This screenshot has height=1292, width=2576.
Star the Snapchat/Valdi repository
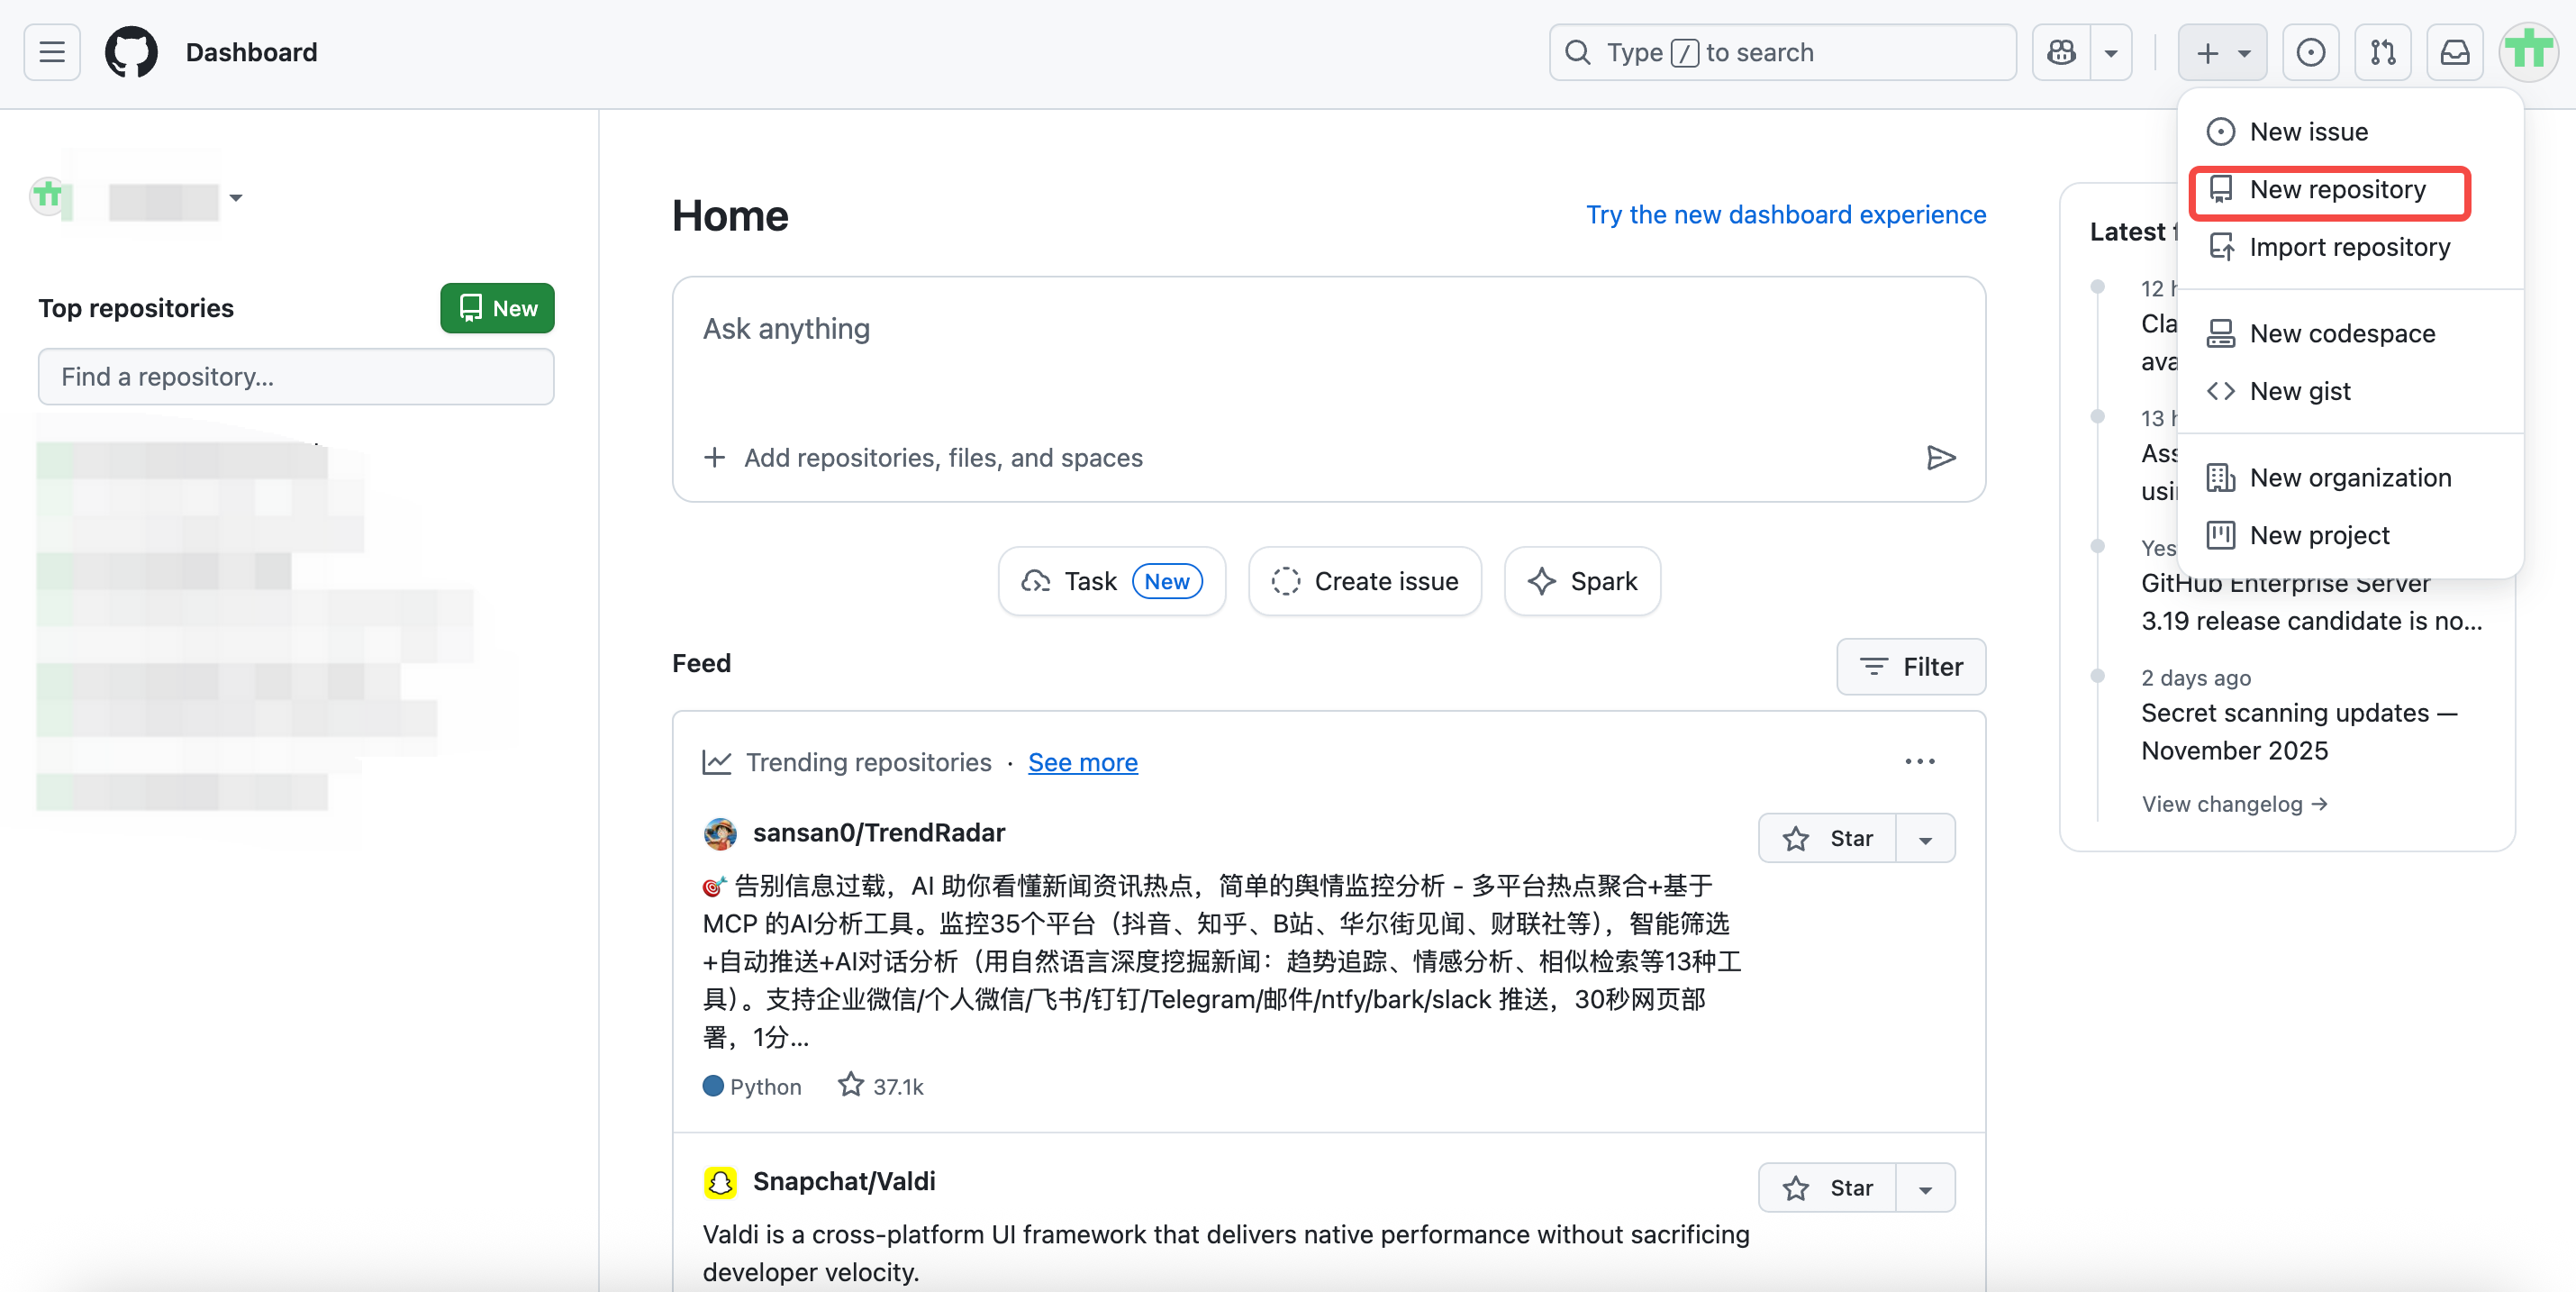coord(1828,1188)
